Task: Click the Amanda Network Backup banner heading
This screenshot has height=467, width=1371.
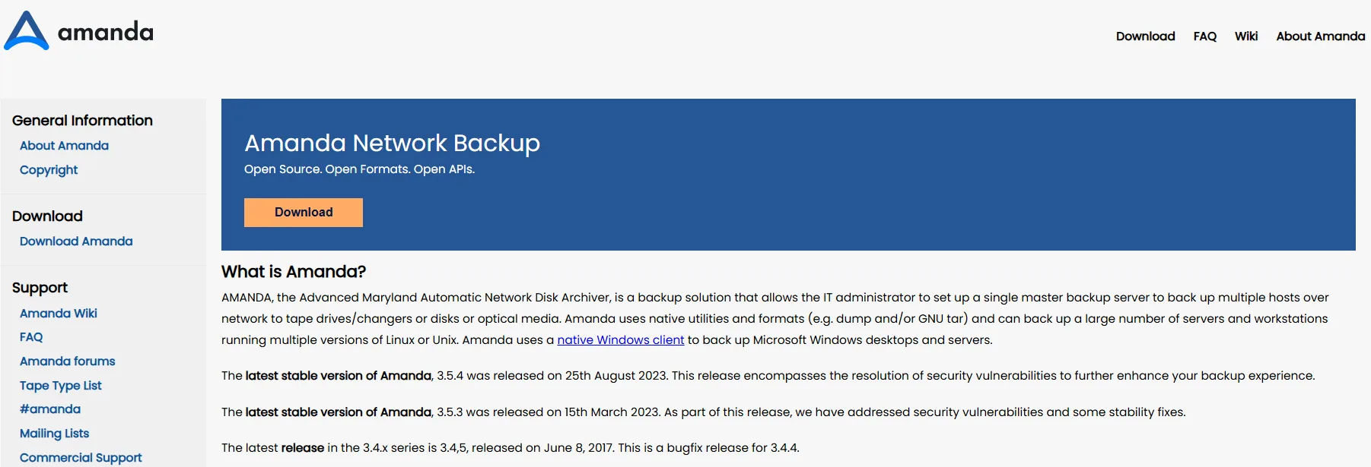Action: (392, 143)
